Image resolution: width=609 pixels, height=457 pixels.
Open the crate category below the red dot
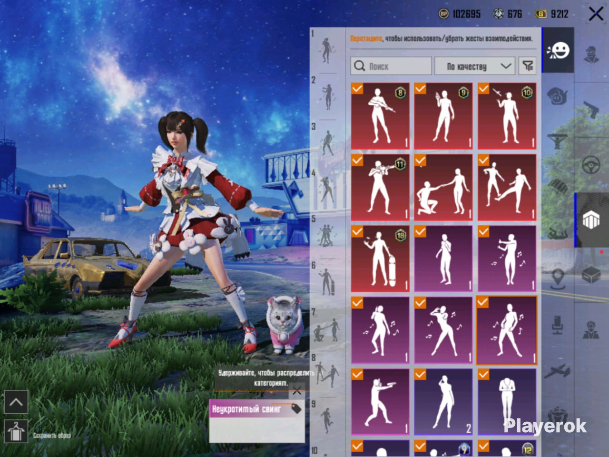pyautogui.click(x=591, y=275)
